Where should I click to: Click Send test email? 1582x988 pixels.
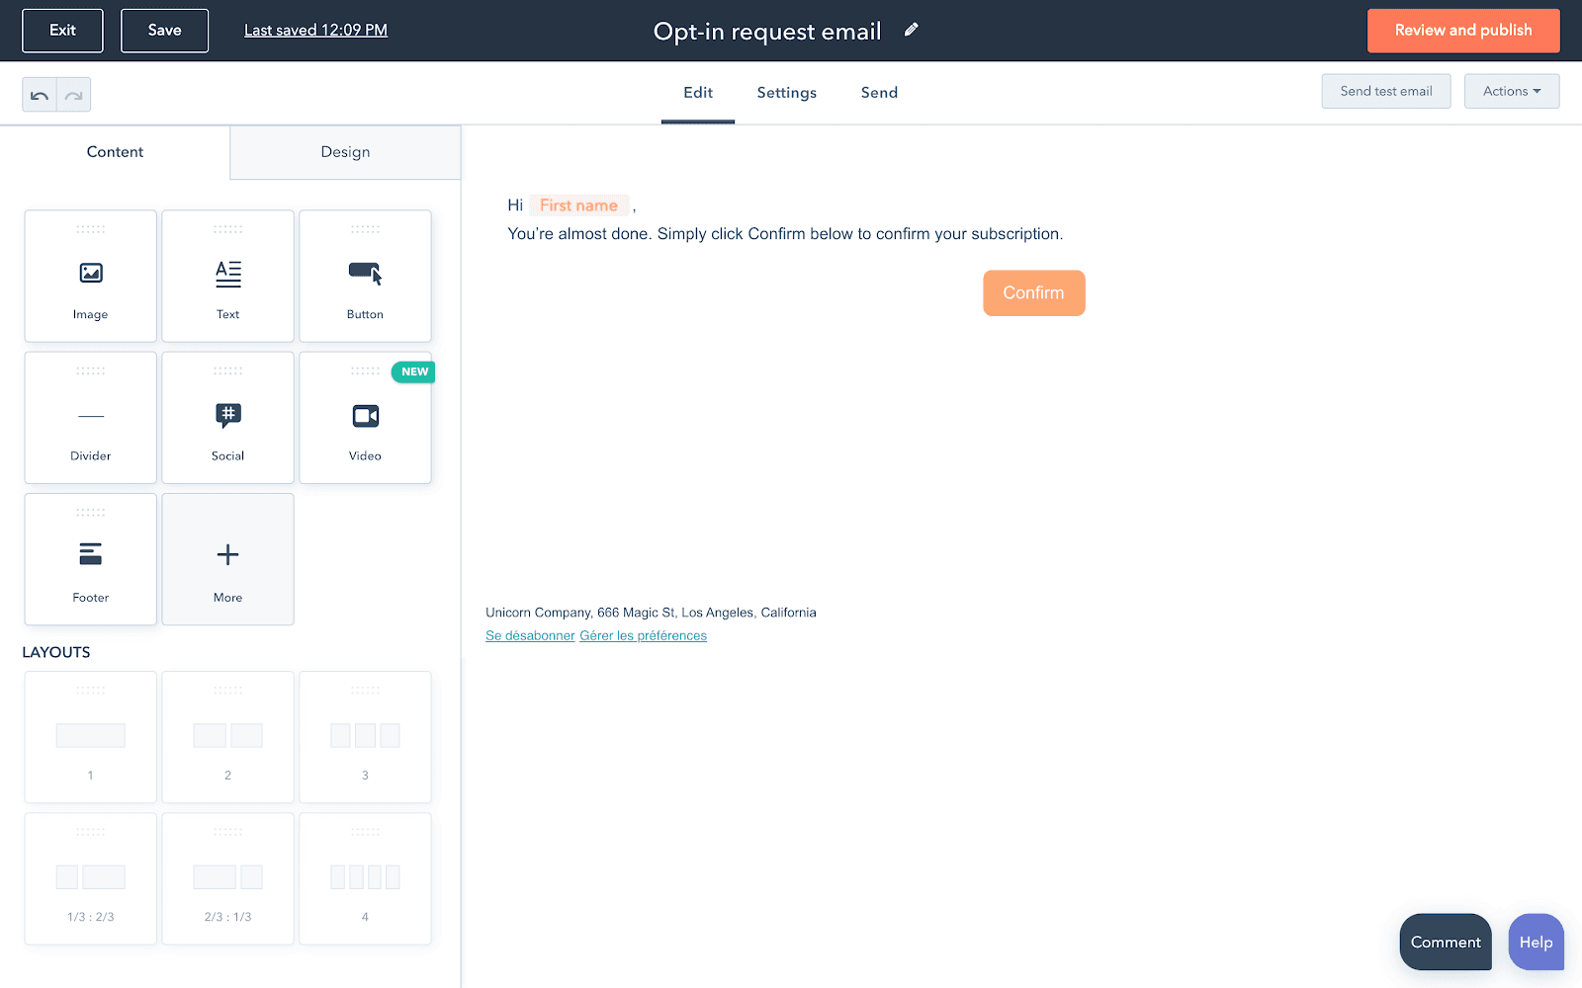pos(1386,91)
